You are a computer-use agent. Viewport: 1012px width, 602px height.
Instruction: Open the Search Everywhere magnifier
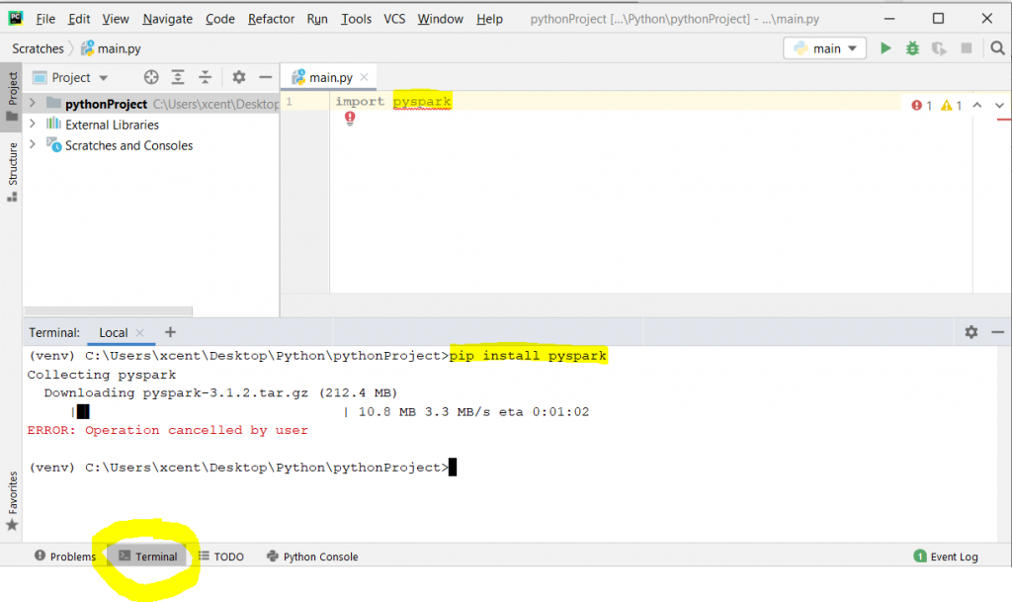tap(998, 47)
